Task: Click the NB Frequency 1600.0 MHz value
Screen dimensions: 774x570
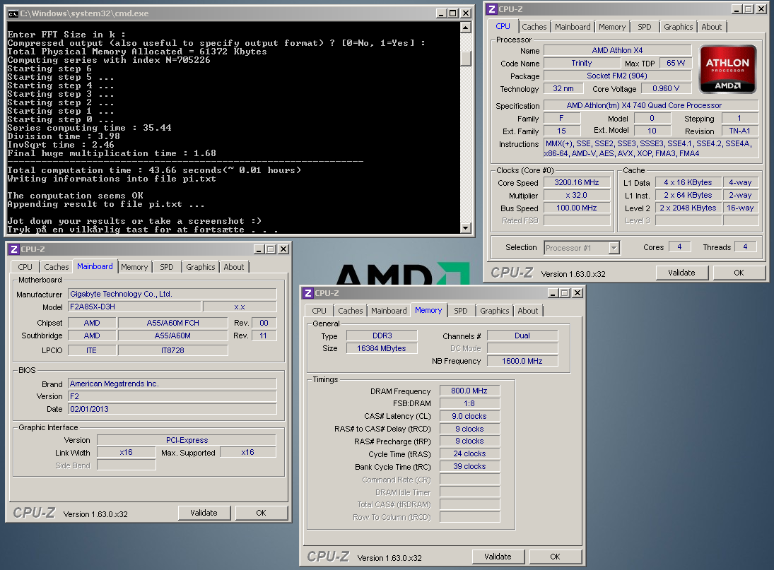Action: point(522,361)
